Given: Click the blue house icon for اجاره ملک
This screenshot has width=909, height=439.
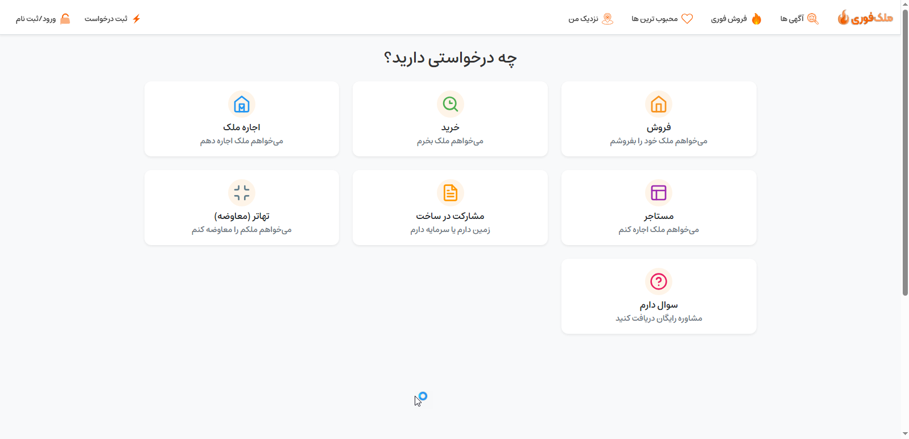Looking at the screenshot, I should (x=242, y=104).
